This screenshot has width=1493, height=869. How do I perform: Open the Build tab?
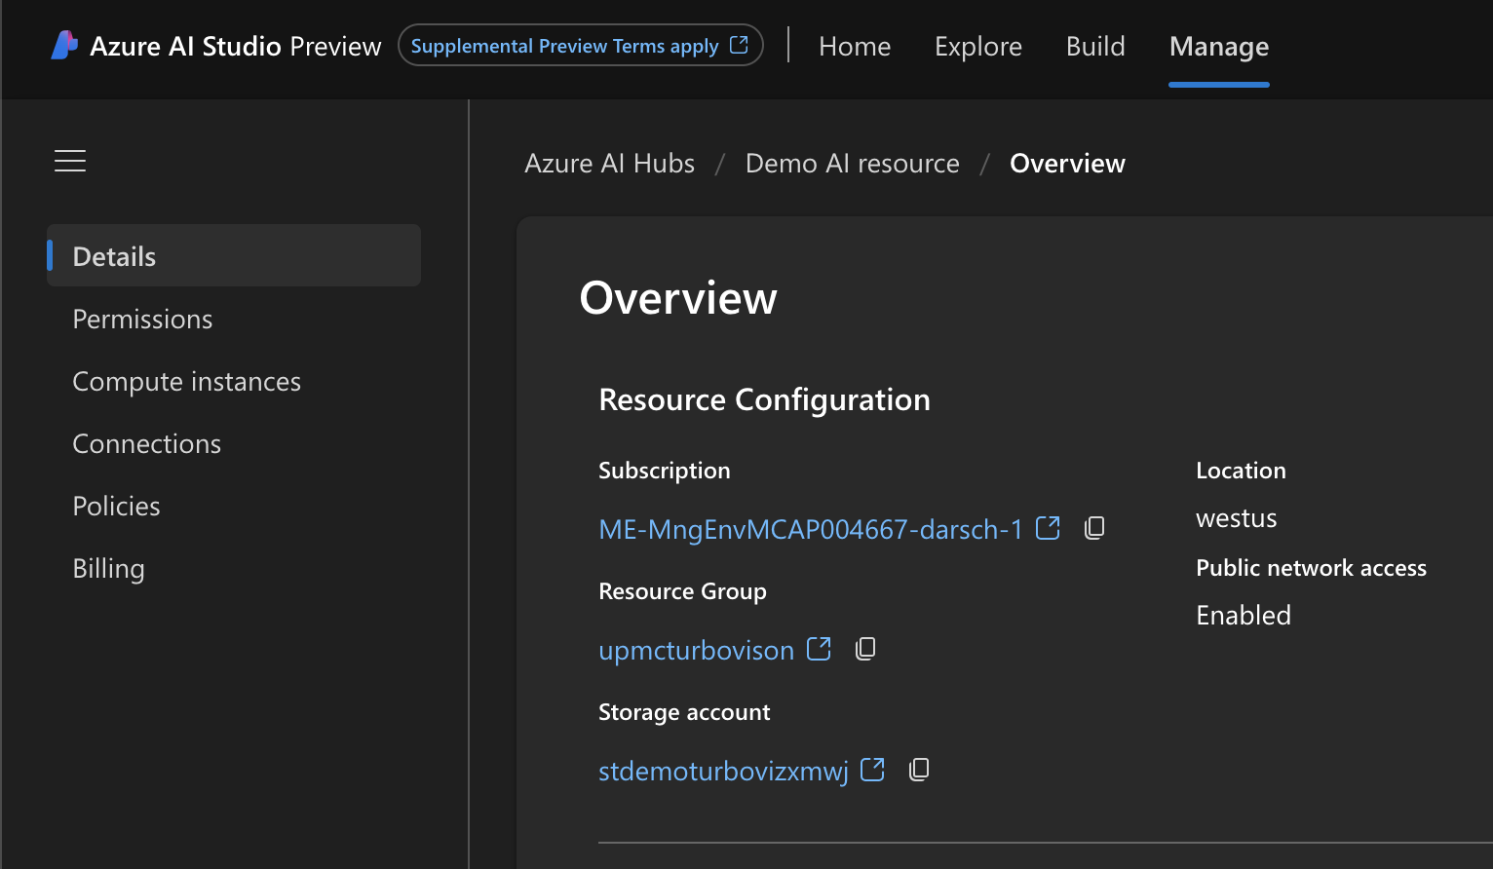coord(1095,46)
